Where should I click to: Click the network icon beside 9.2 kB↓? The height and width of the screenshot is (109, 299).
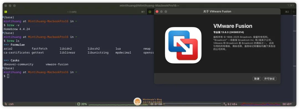(x=225, y=104)
